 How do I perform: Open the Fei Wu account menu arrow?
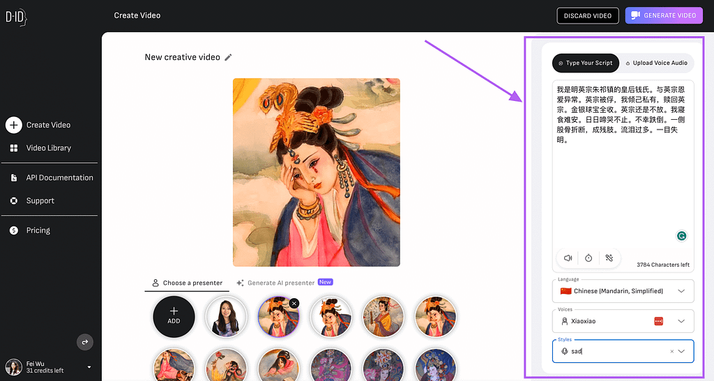point(89,367)
